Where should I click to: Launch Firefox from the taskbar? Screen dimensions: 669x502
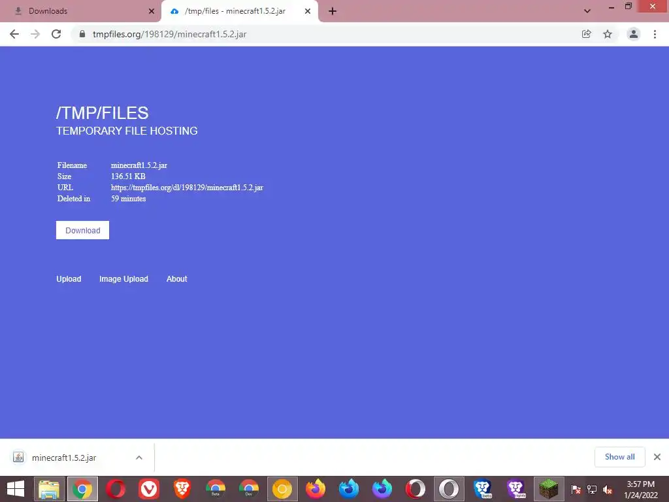coord(316,489)
